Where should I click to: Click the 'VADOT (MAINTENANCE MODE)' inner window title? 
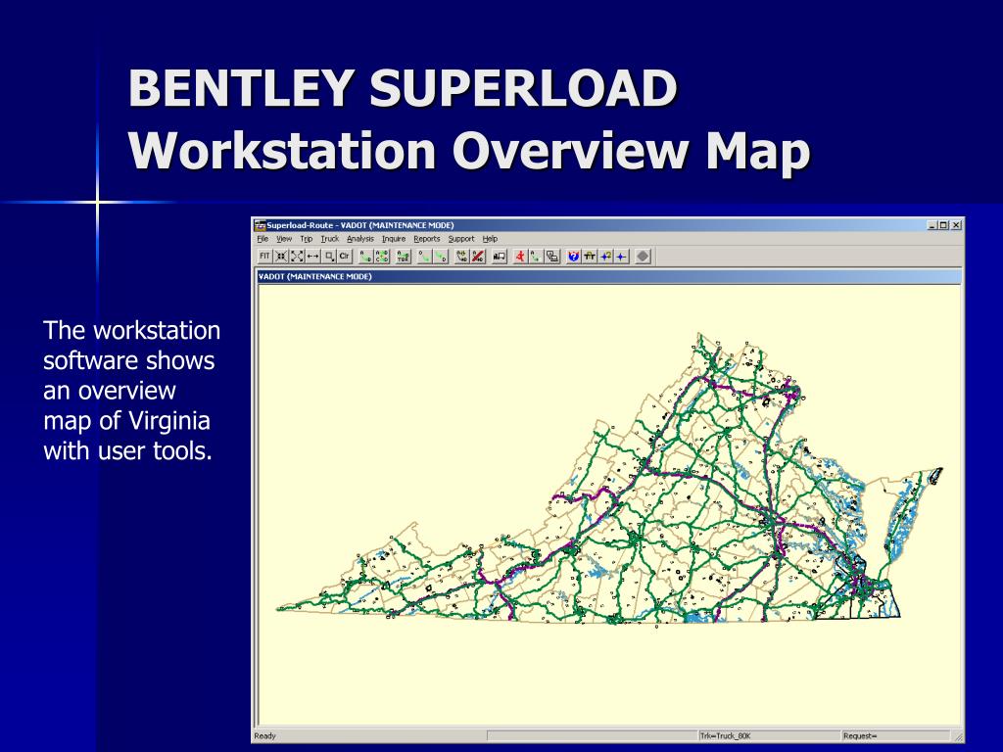314,277
